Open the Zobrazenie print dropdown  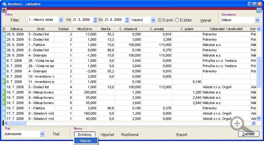click(x=42, y=134)
